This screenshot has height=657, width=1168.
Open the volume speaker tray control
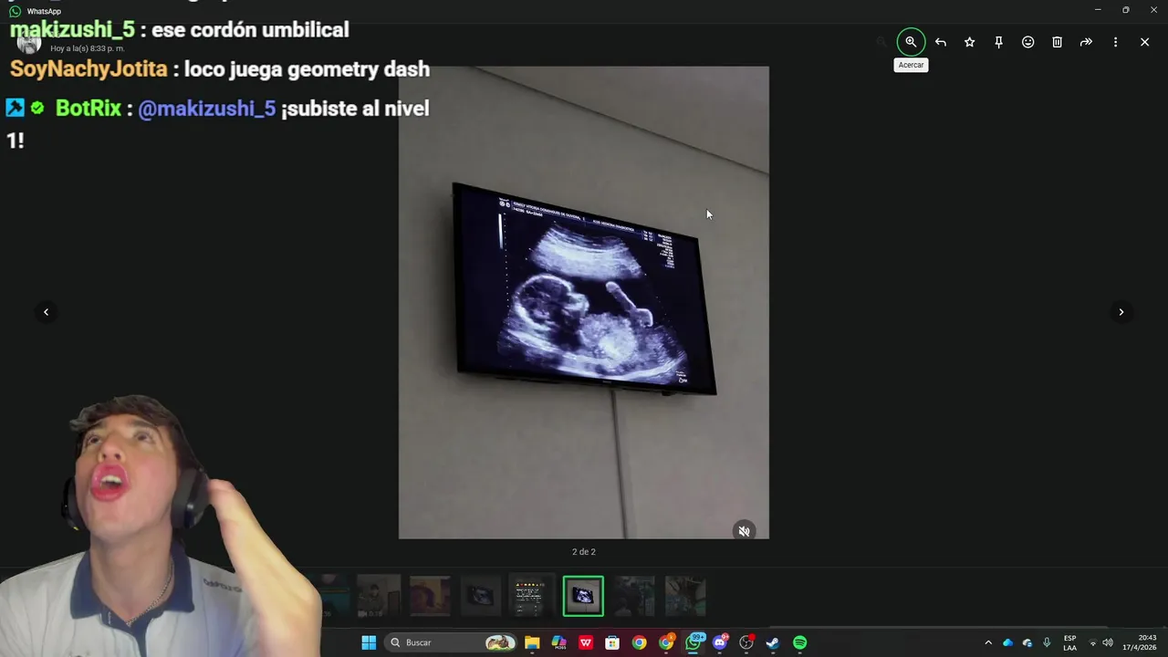[x=1108, y=643]
